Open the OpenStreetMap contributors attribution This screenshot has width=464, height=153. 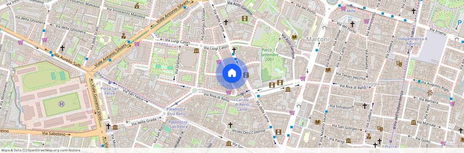pos(40,150)
